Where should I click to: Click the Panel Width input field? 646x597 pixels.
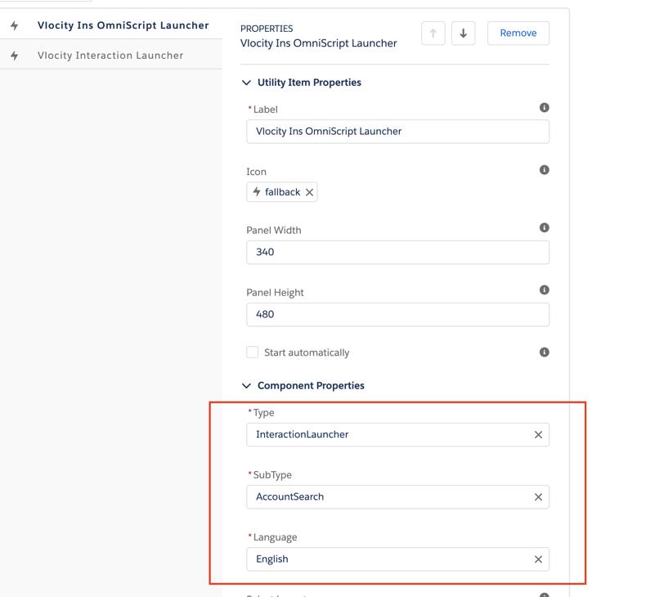(x=397, y=253)
